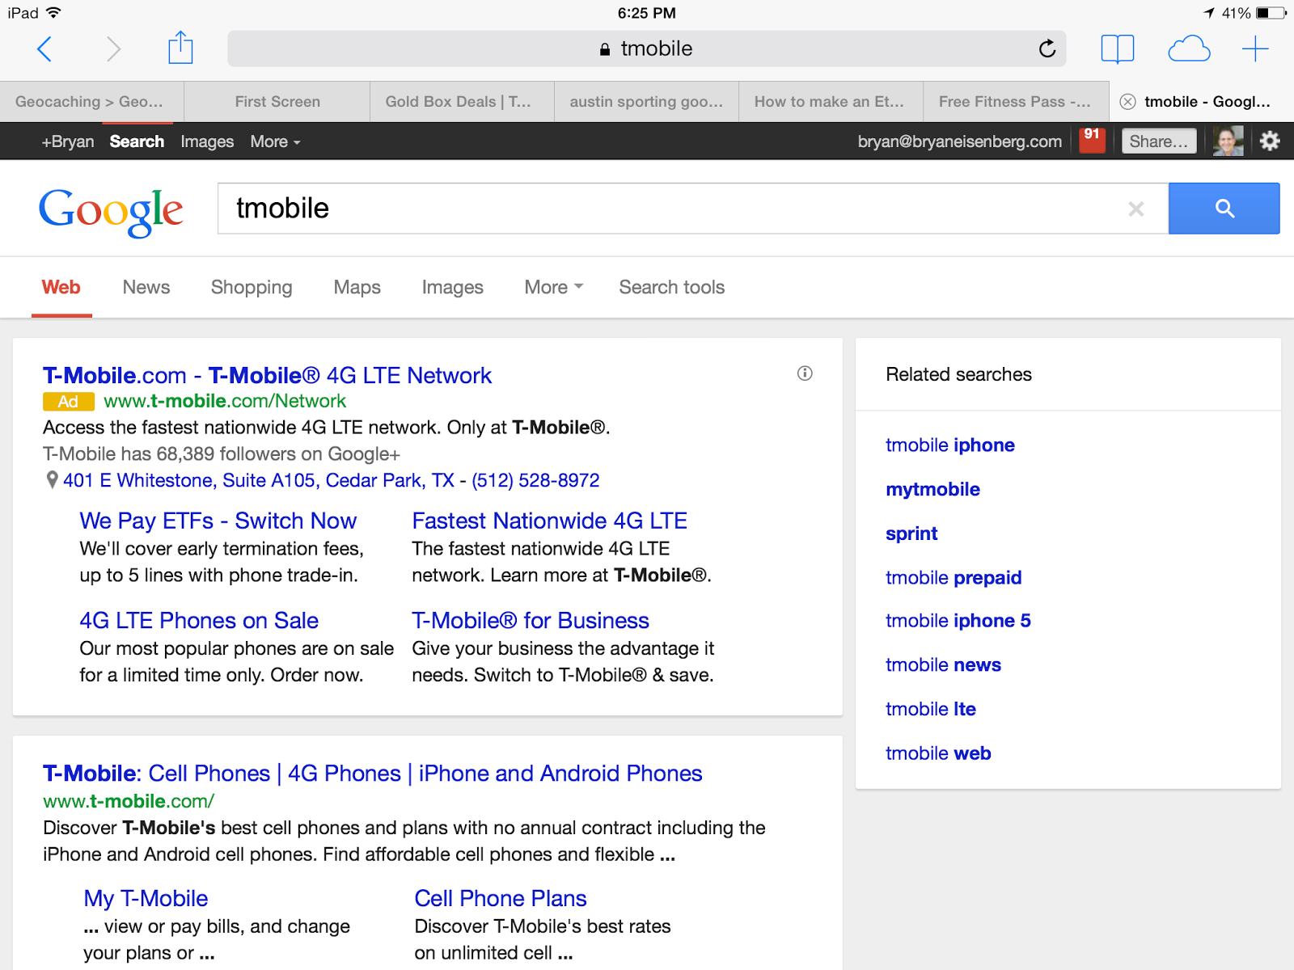
Task: Search related term tmobile prepaid
Action: pos(954,578)
